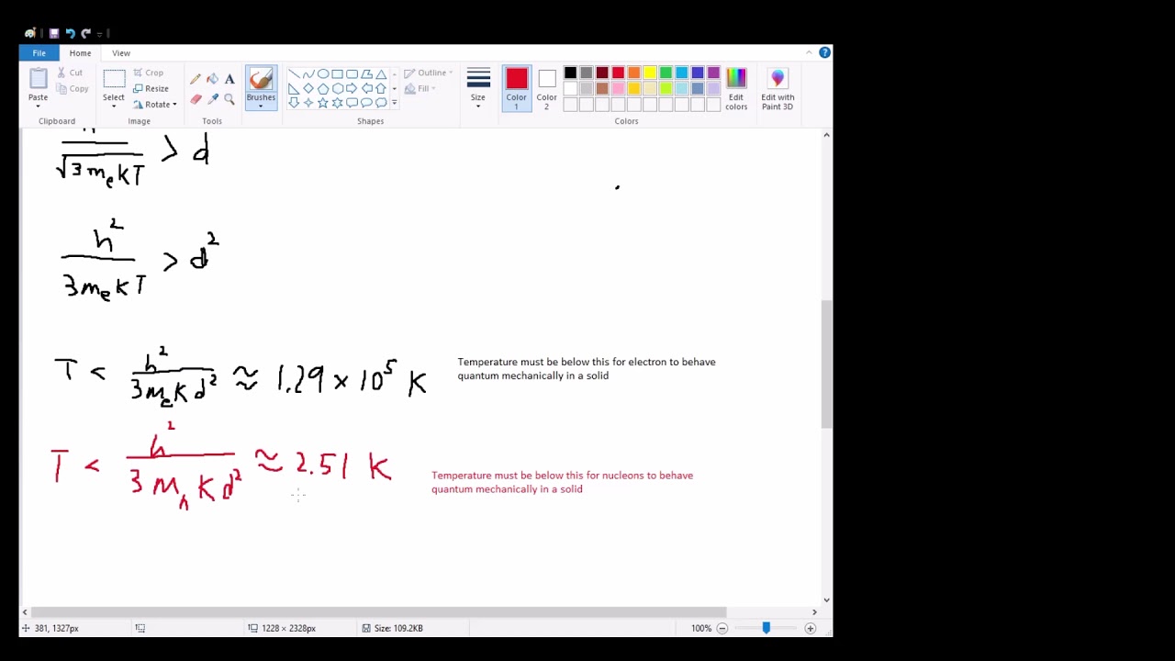Viewport: 1175px width, 661px height.
Task: Choose the Left arrow shape
Action: tap(367, 89)
